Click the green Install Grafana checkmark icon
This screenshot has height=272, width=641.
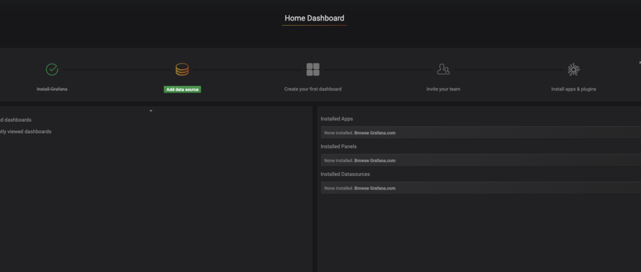click(52, 69)
